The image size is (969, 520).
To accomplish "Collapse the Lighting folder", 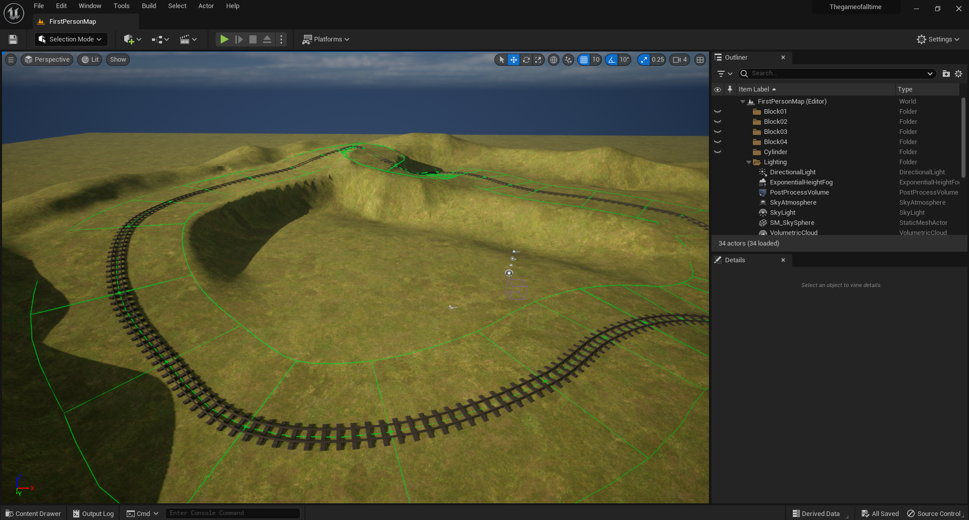I will pos(748,162).
